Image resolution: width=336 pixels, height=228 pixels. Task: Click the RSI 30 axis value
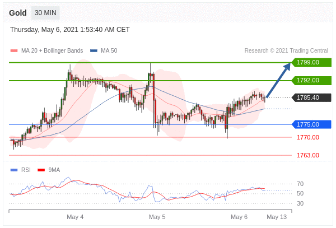coord(300,203)
